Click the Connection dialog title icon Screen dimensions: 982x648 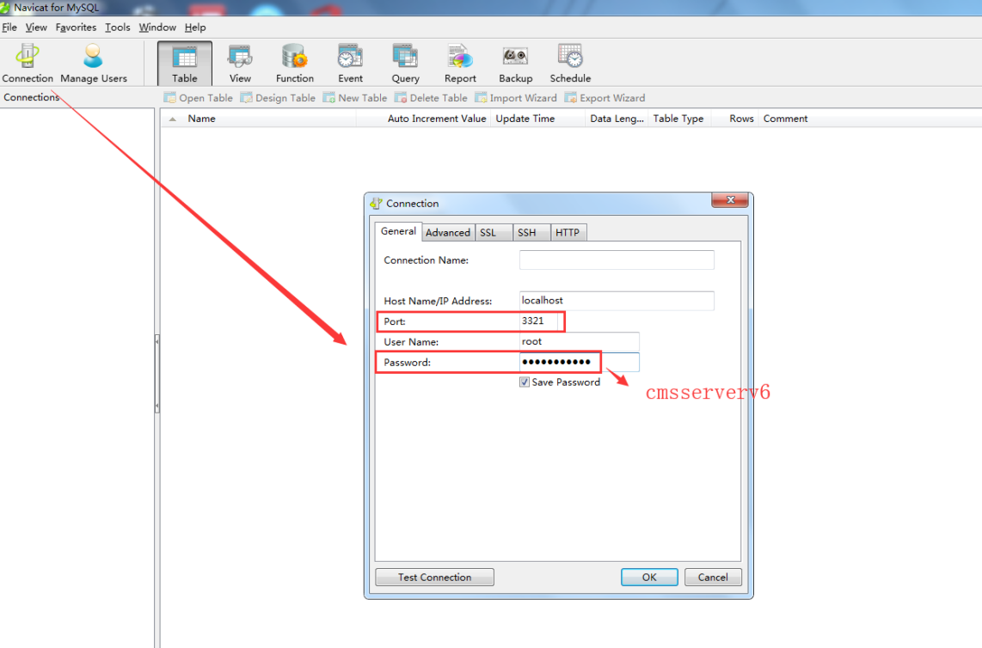pyautogui.click(x=376, y=204)
